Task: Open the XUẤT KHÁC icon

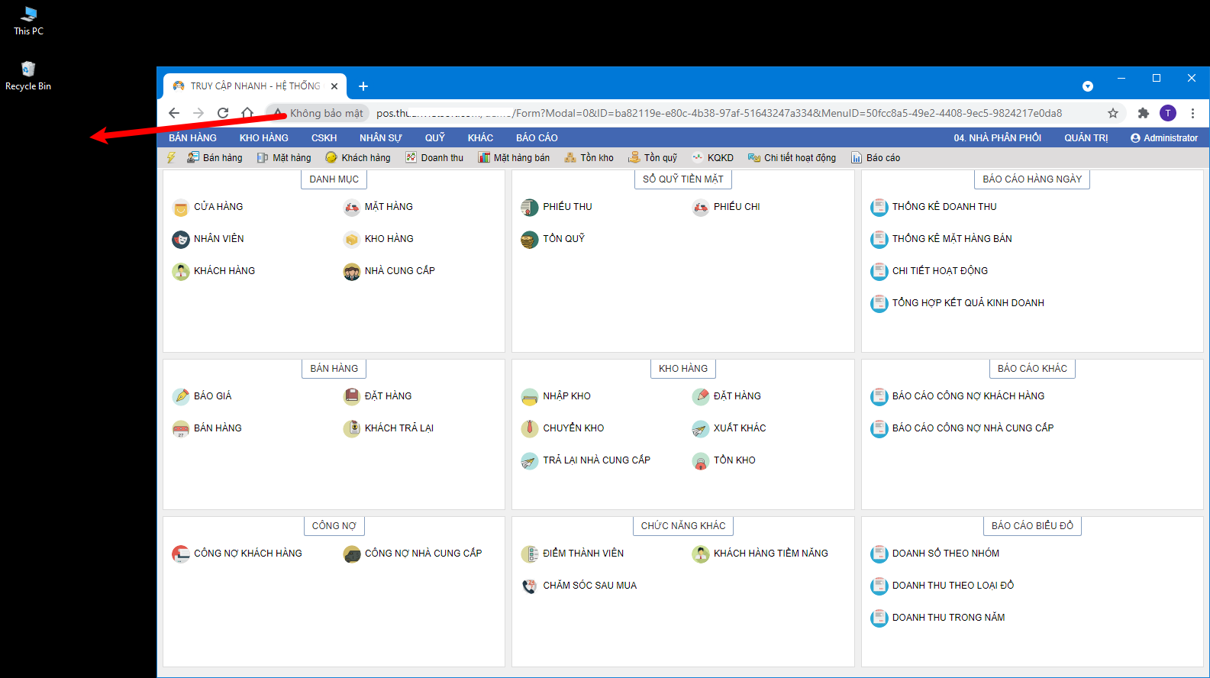Action: click(x=701, y=429)
